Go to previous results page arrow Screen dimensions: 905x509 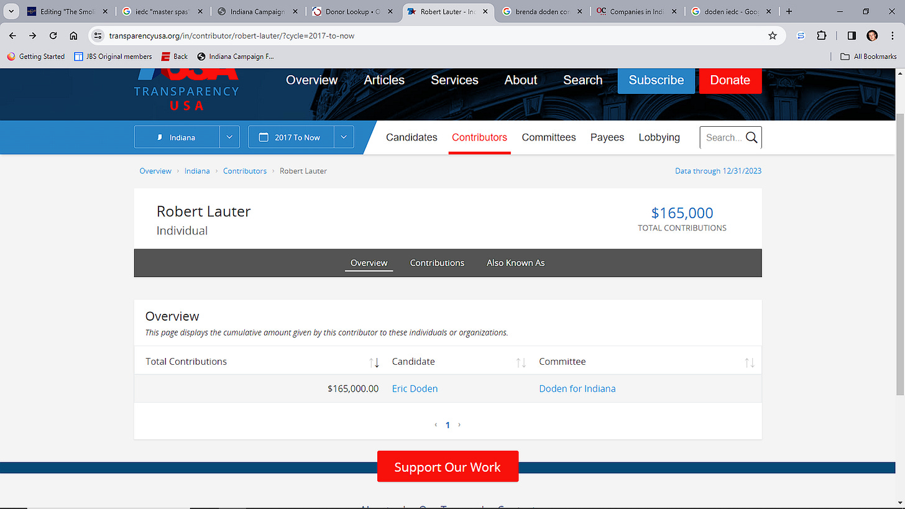(x=436, y=425)
